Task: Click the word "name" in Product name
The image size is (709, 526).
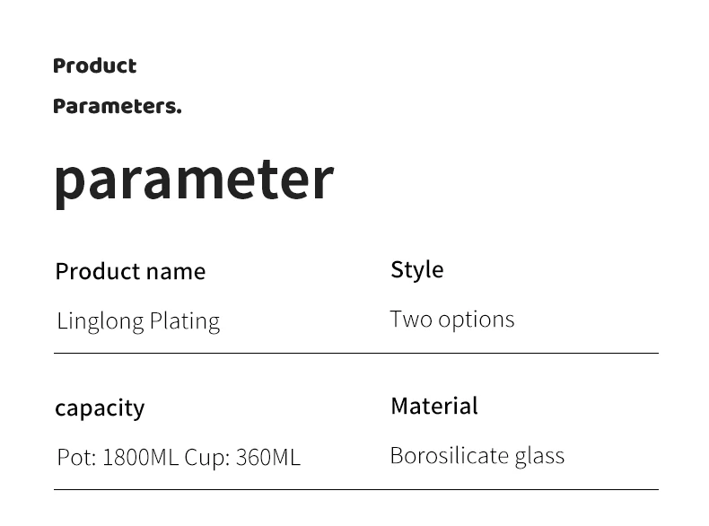Action: pyautogui.click(x=176, y=271)
